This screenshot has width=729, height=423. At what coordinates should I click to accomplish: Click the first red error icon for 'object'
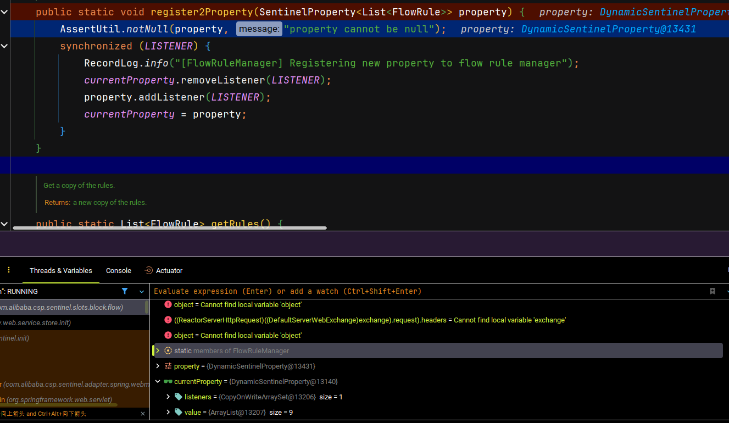point(168,304)
